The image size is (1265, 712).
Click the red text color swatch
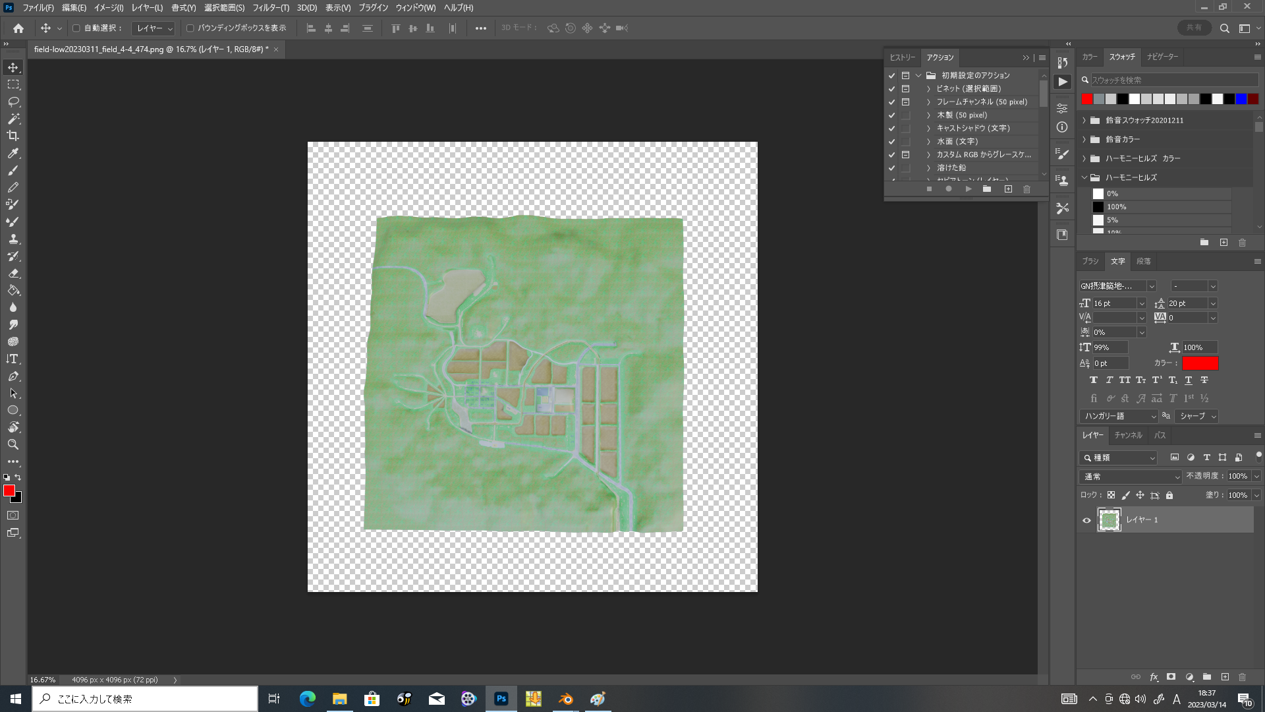pyautogui.click(x=1200, y=363)
